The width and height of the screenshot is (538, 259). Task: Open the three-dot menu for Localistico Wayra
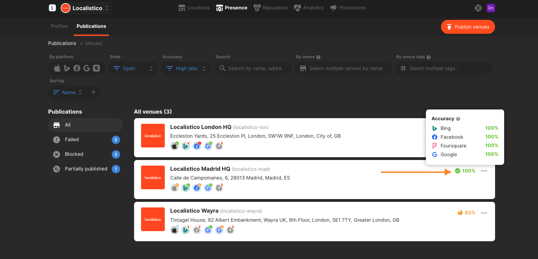(484, 213)
